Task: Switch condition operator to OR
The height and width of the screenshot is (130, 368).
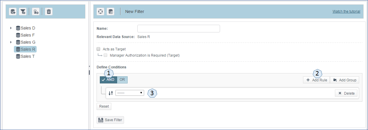Action: [x=122, y=80]
